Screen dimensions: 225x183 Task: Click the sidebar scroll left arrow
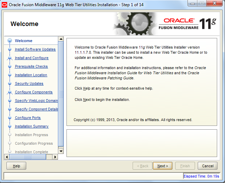(x=7, y=157)
